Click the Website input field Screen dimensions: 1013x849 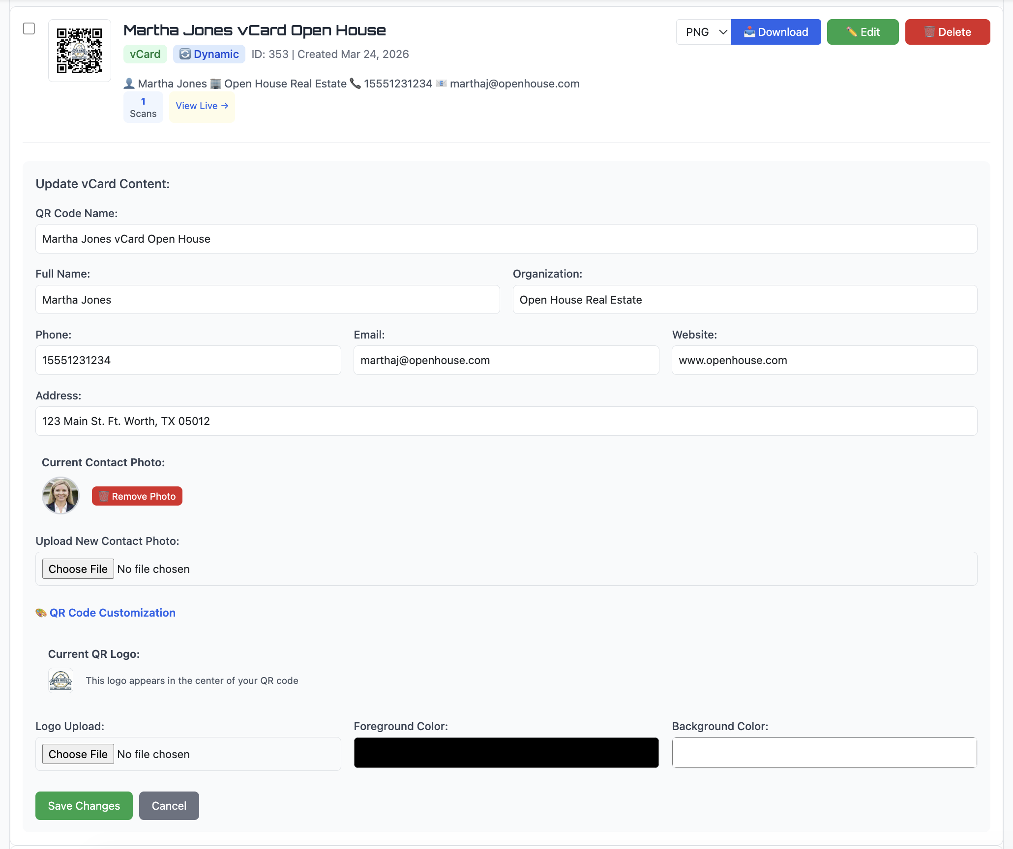pyautogui.click(x=824, y=360)
